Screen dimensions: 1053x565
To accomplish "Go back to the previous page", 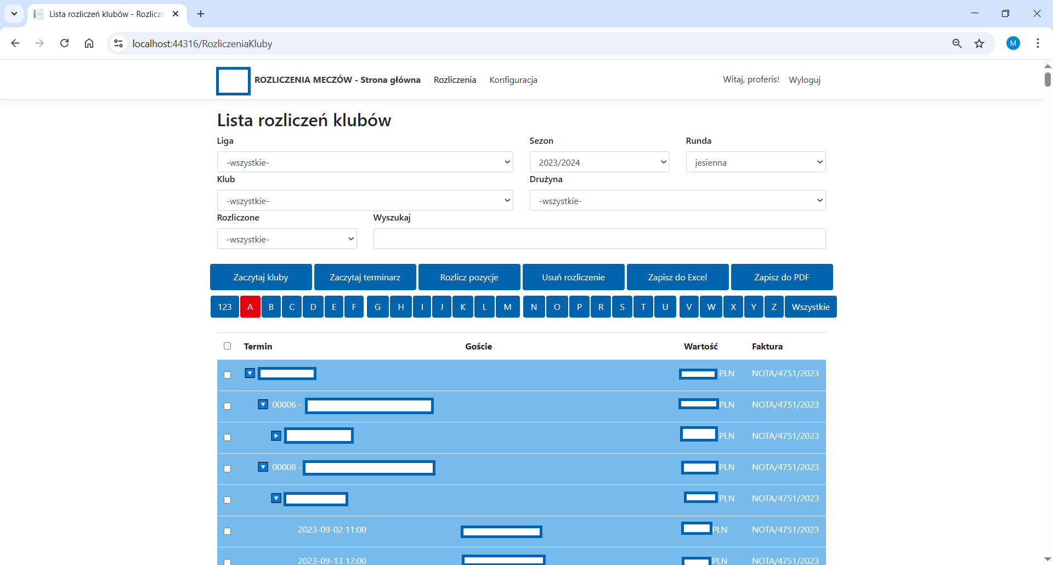I will (x=15, y=43).
